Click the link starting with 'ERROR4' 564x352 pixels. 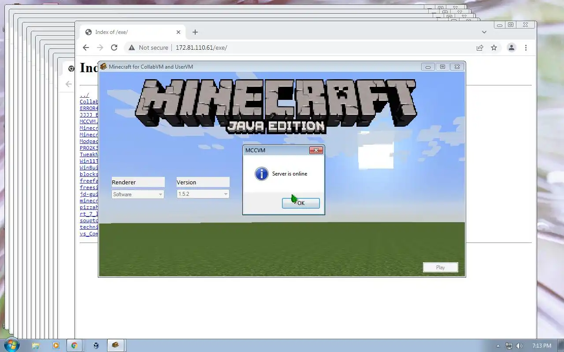pyautogui.click(x=89, y=108)
